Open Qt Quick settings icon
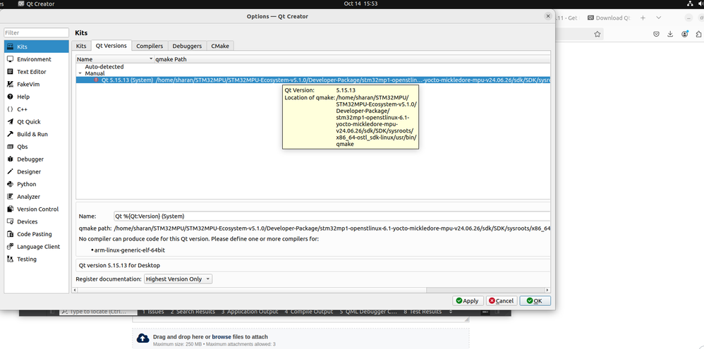The width and height of the screenshot is (704, 349). (11, 121)
